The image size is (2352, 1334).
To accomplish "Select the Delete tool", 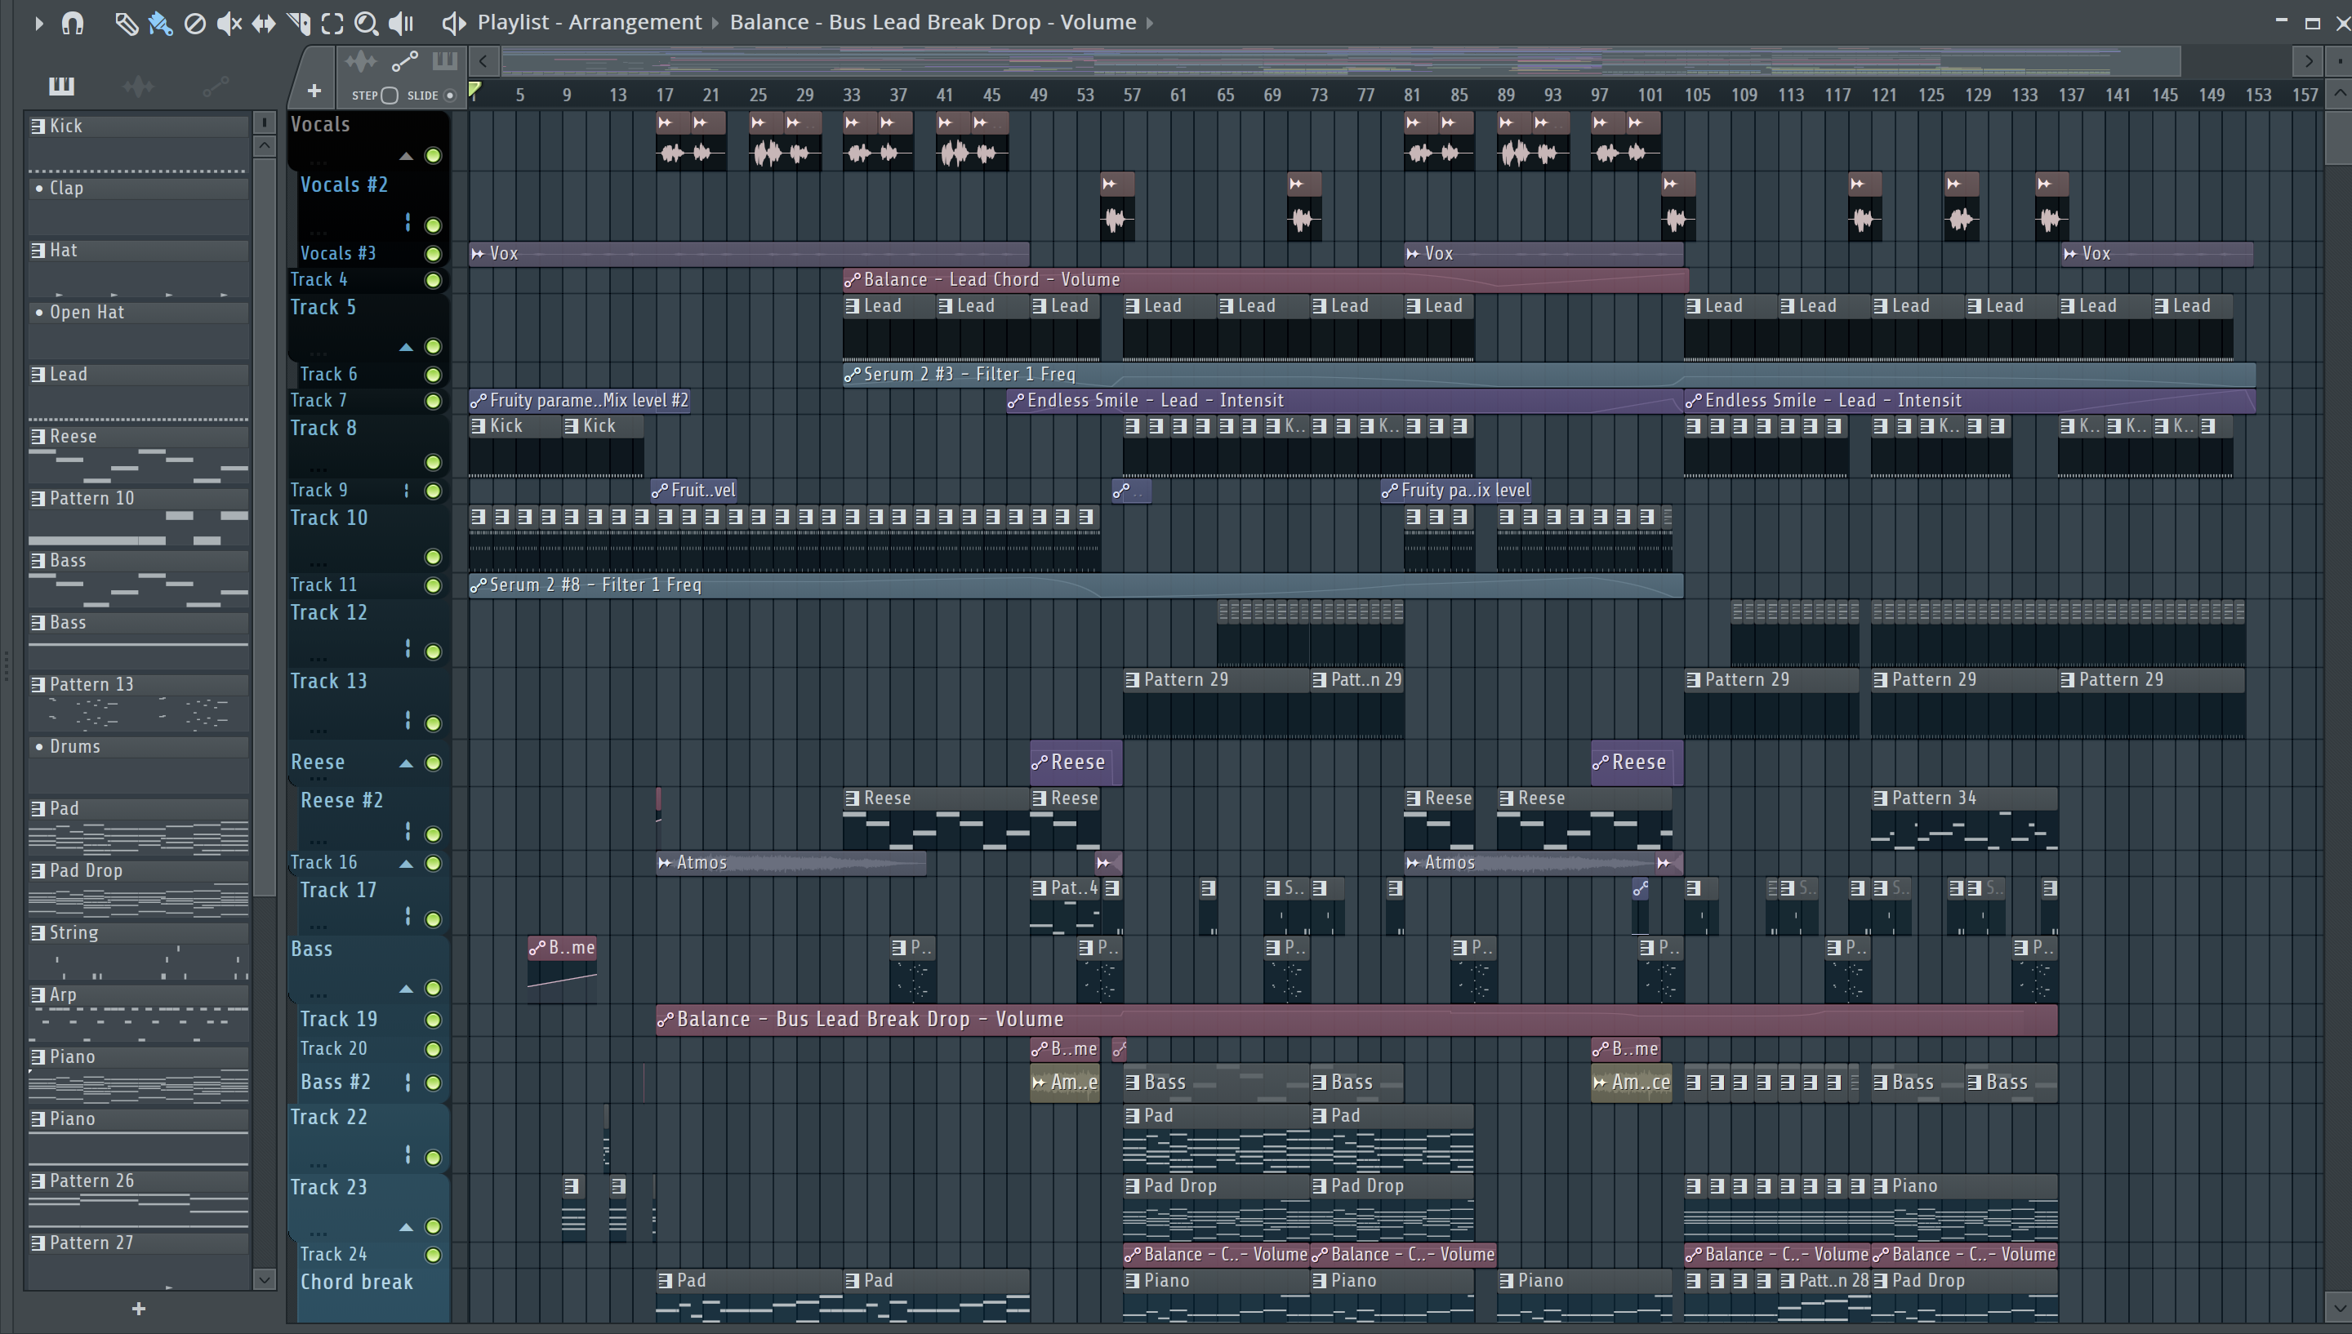I will (x=194, y=23).
